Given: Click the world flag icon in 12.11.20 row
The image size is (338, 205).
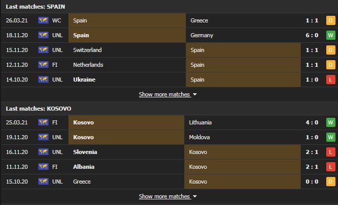Looking at the screenshot, I should 43,65.
